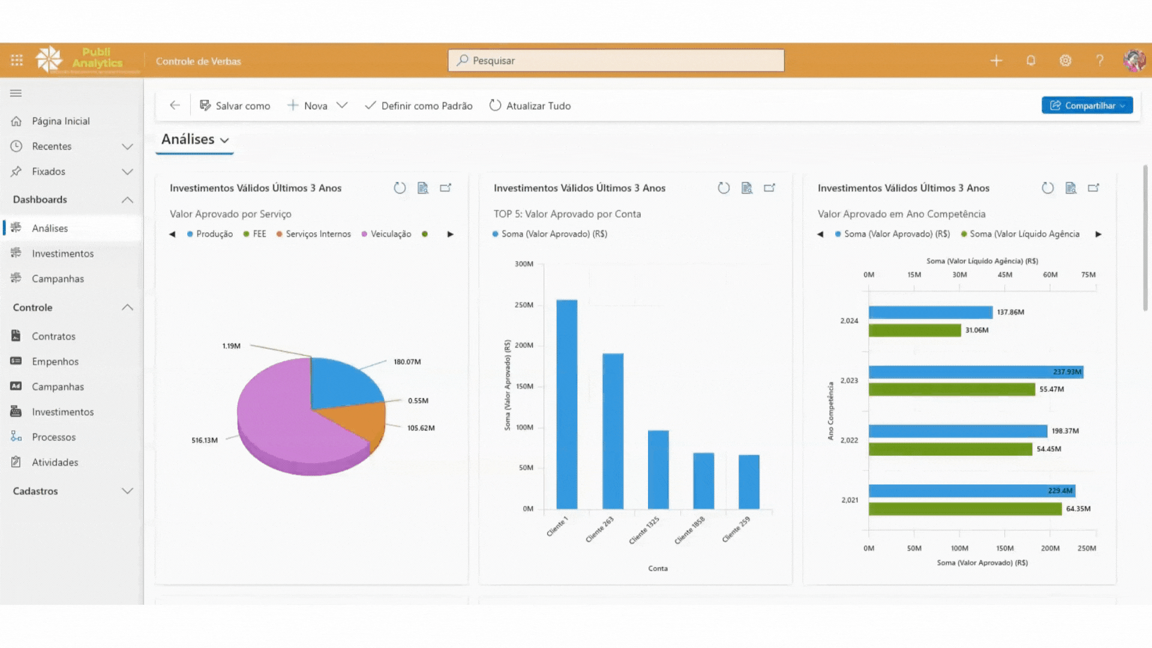Image resolution: width=1152 pixels, height=648 pixels.
Task: Expand the Cadastros group
Action: tap(127, 491)
